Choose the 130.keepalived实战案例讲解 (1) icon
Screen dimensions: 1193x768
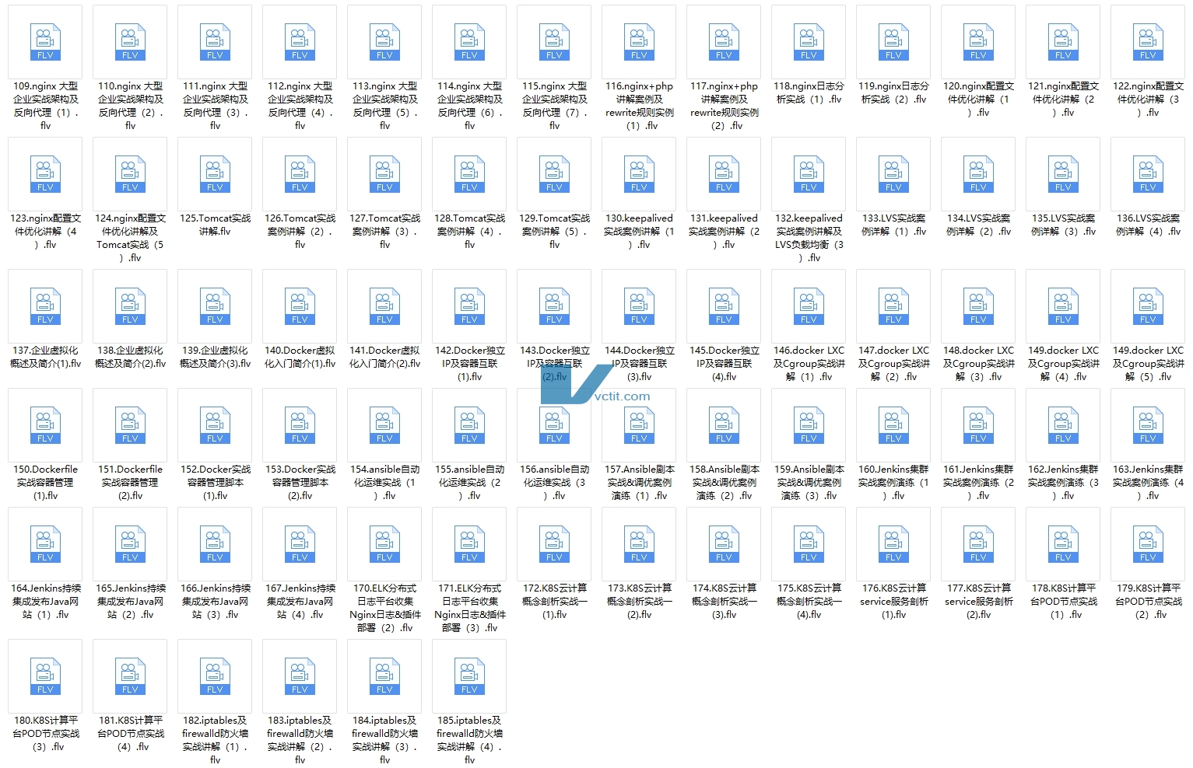click(x=639, y=174)
